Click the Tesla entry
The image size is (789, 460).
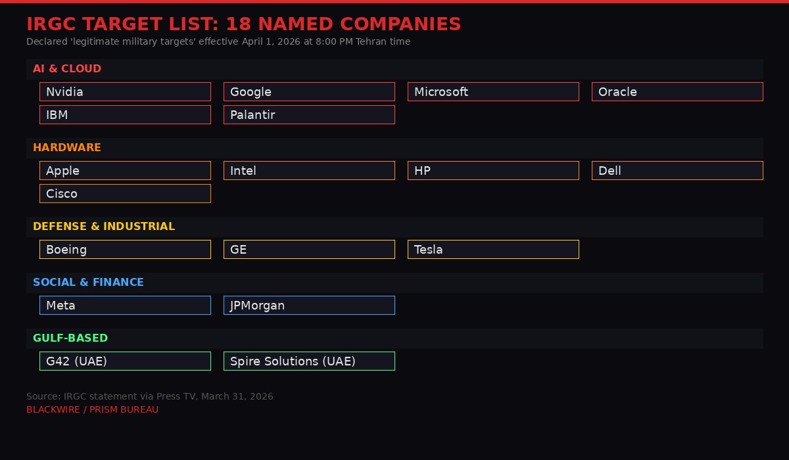[x=493, y=250]
